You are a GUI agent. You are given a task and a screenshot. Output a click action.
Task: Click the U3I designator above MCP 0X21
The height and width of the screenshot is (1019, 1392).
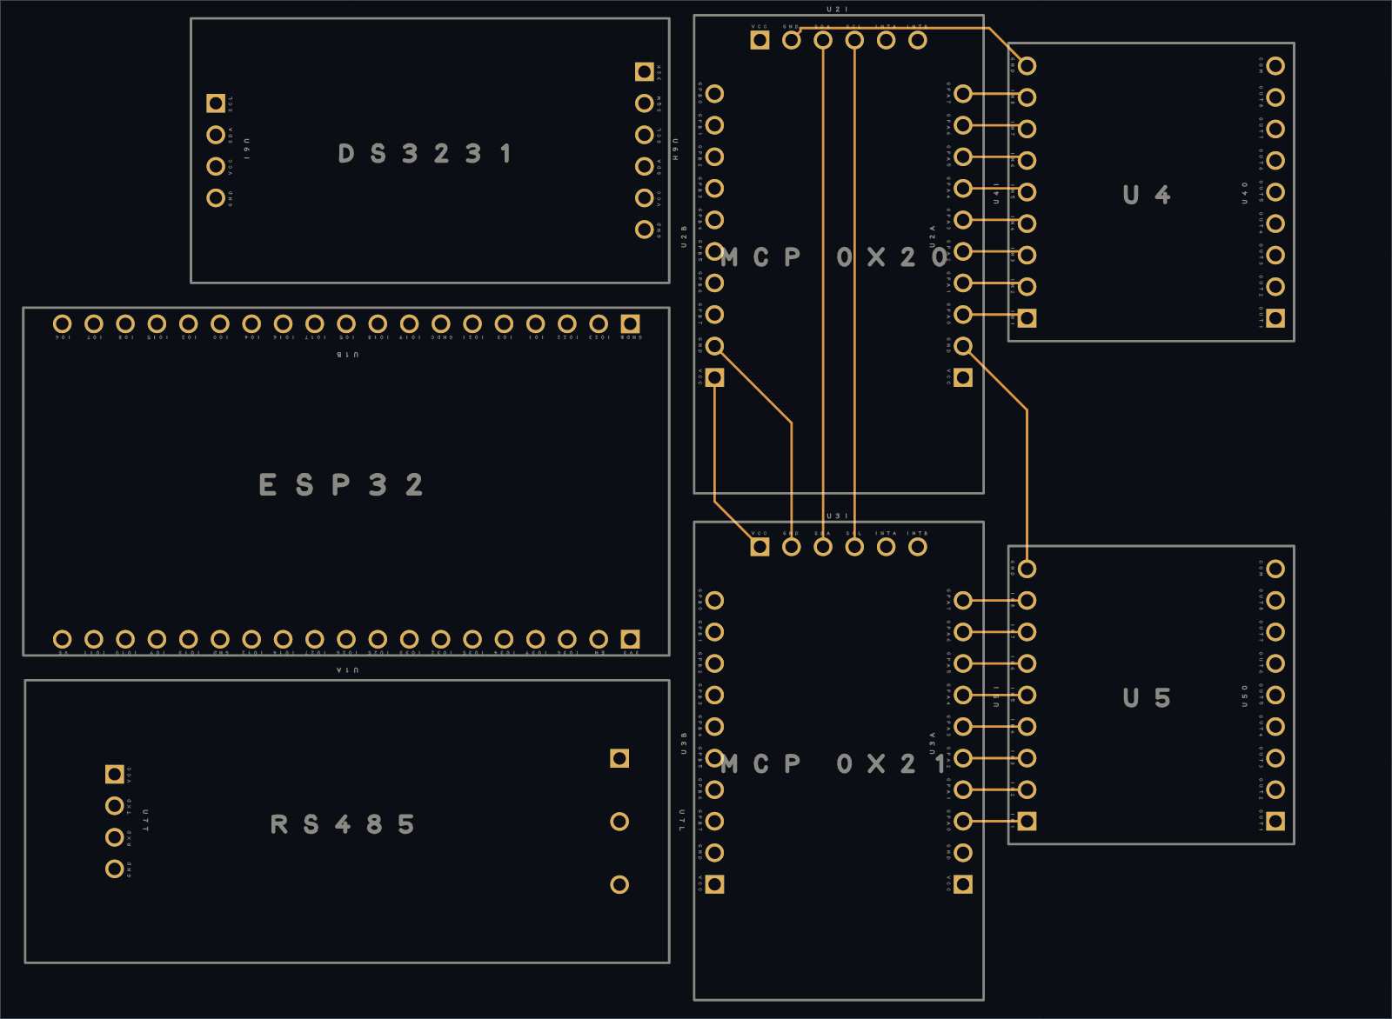point(837,516)
